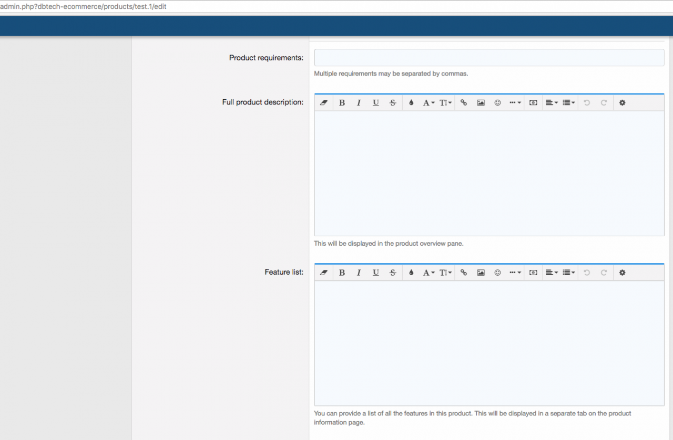The width and height of the screenshot is (673, 440).
Task: Expand the alignment dropdown in the Feature list toolbar
Action: pos(552,273)
